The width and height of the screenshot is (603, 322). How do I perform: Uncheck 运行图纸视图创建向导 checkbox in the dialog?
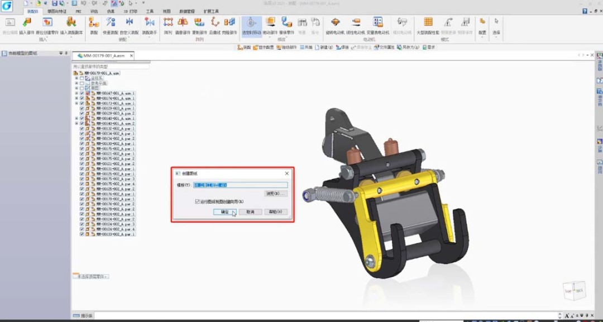pos(197,201)
